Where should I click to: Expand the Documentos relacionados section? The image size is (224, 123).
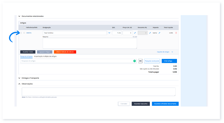tap(19, 16)
